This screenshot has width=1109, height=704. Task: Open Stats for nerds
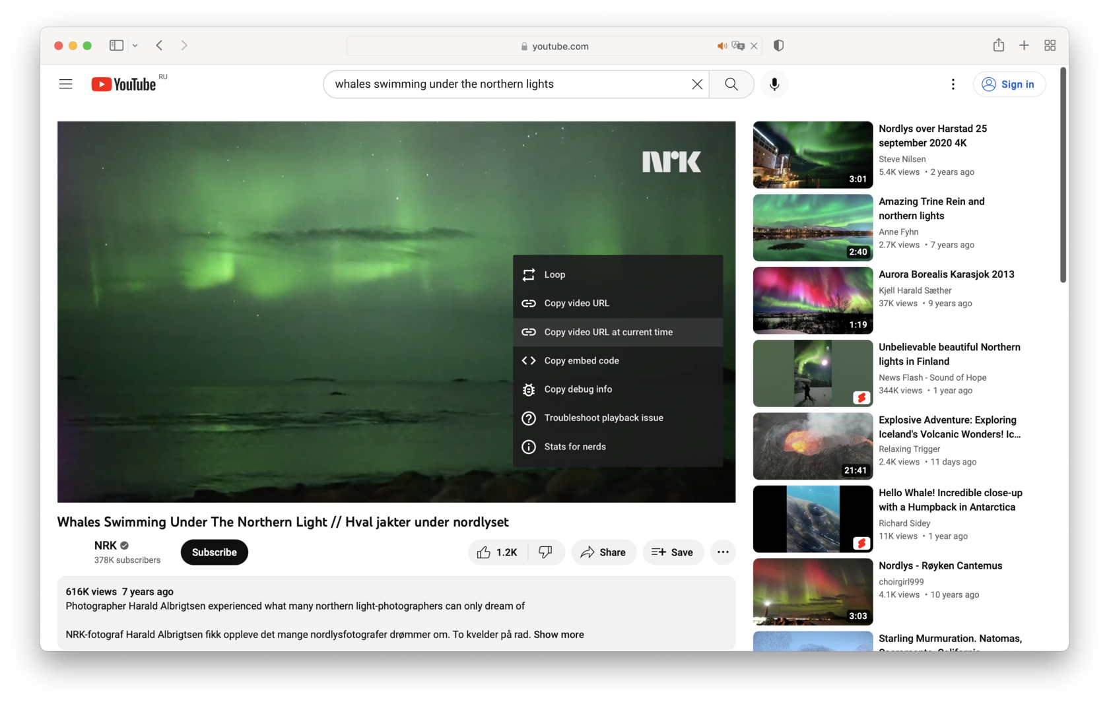pyautogui.click(x=574, y=447)
